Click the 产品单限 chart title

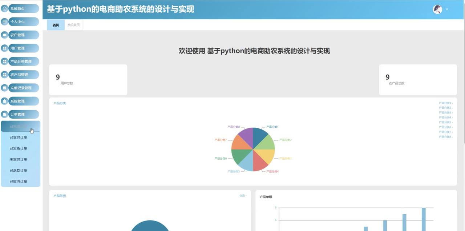tap(266, 197)
